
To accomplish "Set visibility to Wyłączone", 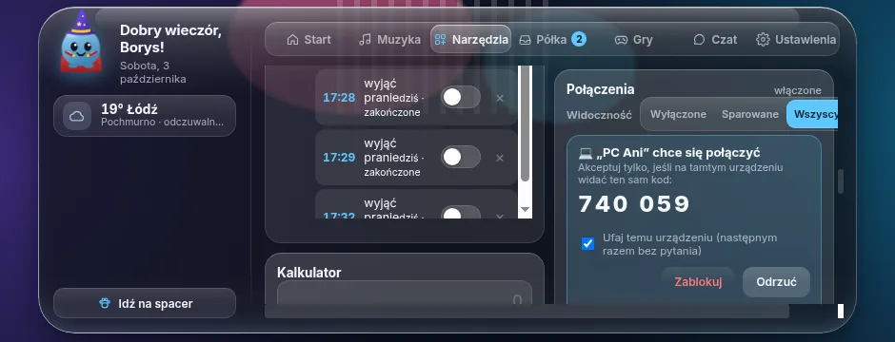I will tap(678, 114).
